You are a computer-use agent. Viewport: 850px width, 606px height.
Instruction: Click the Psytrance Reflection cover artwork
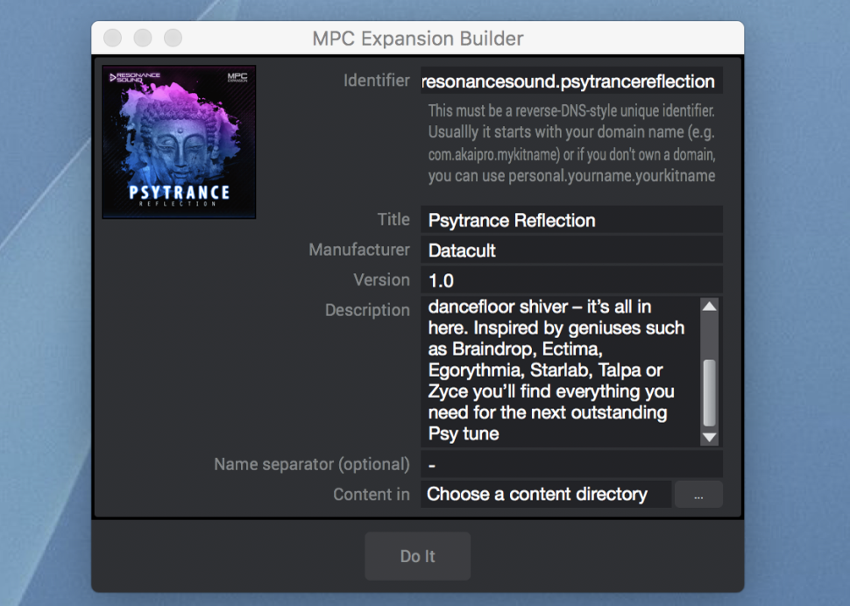point(179,142)
